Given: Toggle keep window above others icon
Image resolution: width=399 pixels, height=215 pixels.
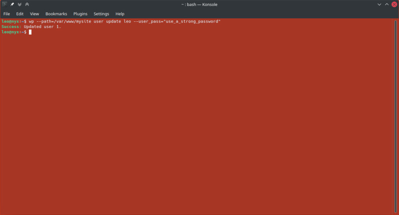Looking at the screenshot, I should coord(27,4).
